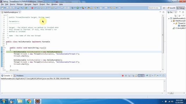Select the HelloRunnable.java editor tab
The image size is (186, 104).
click(11, 12)
